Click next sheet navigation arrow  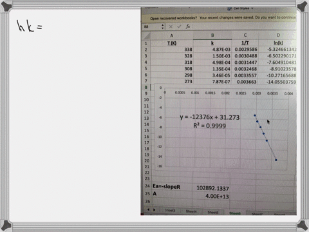pos(154,209)
